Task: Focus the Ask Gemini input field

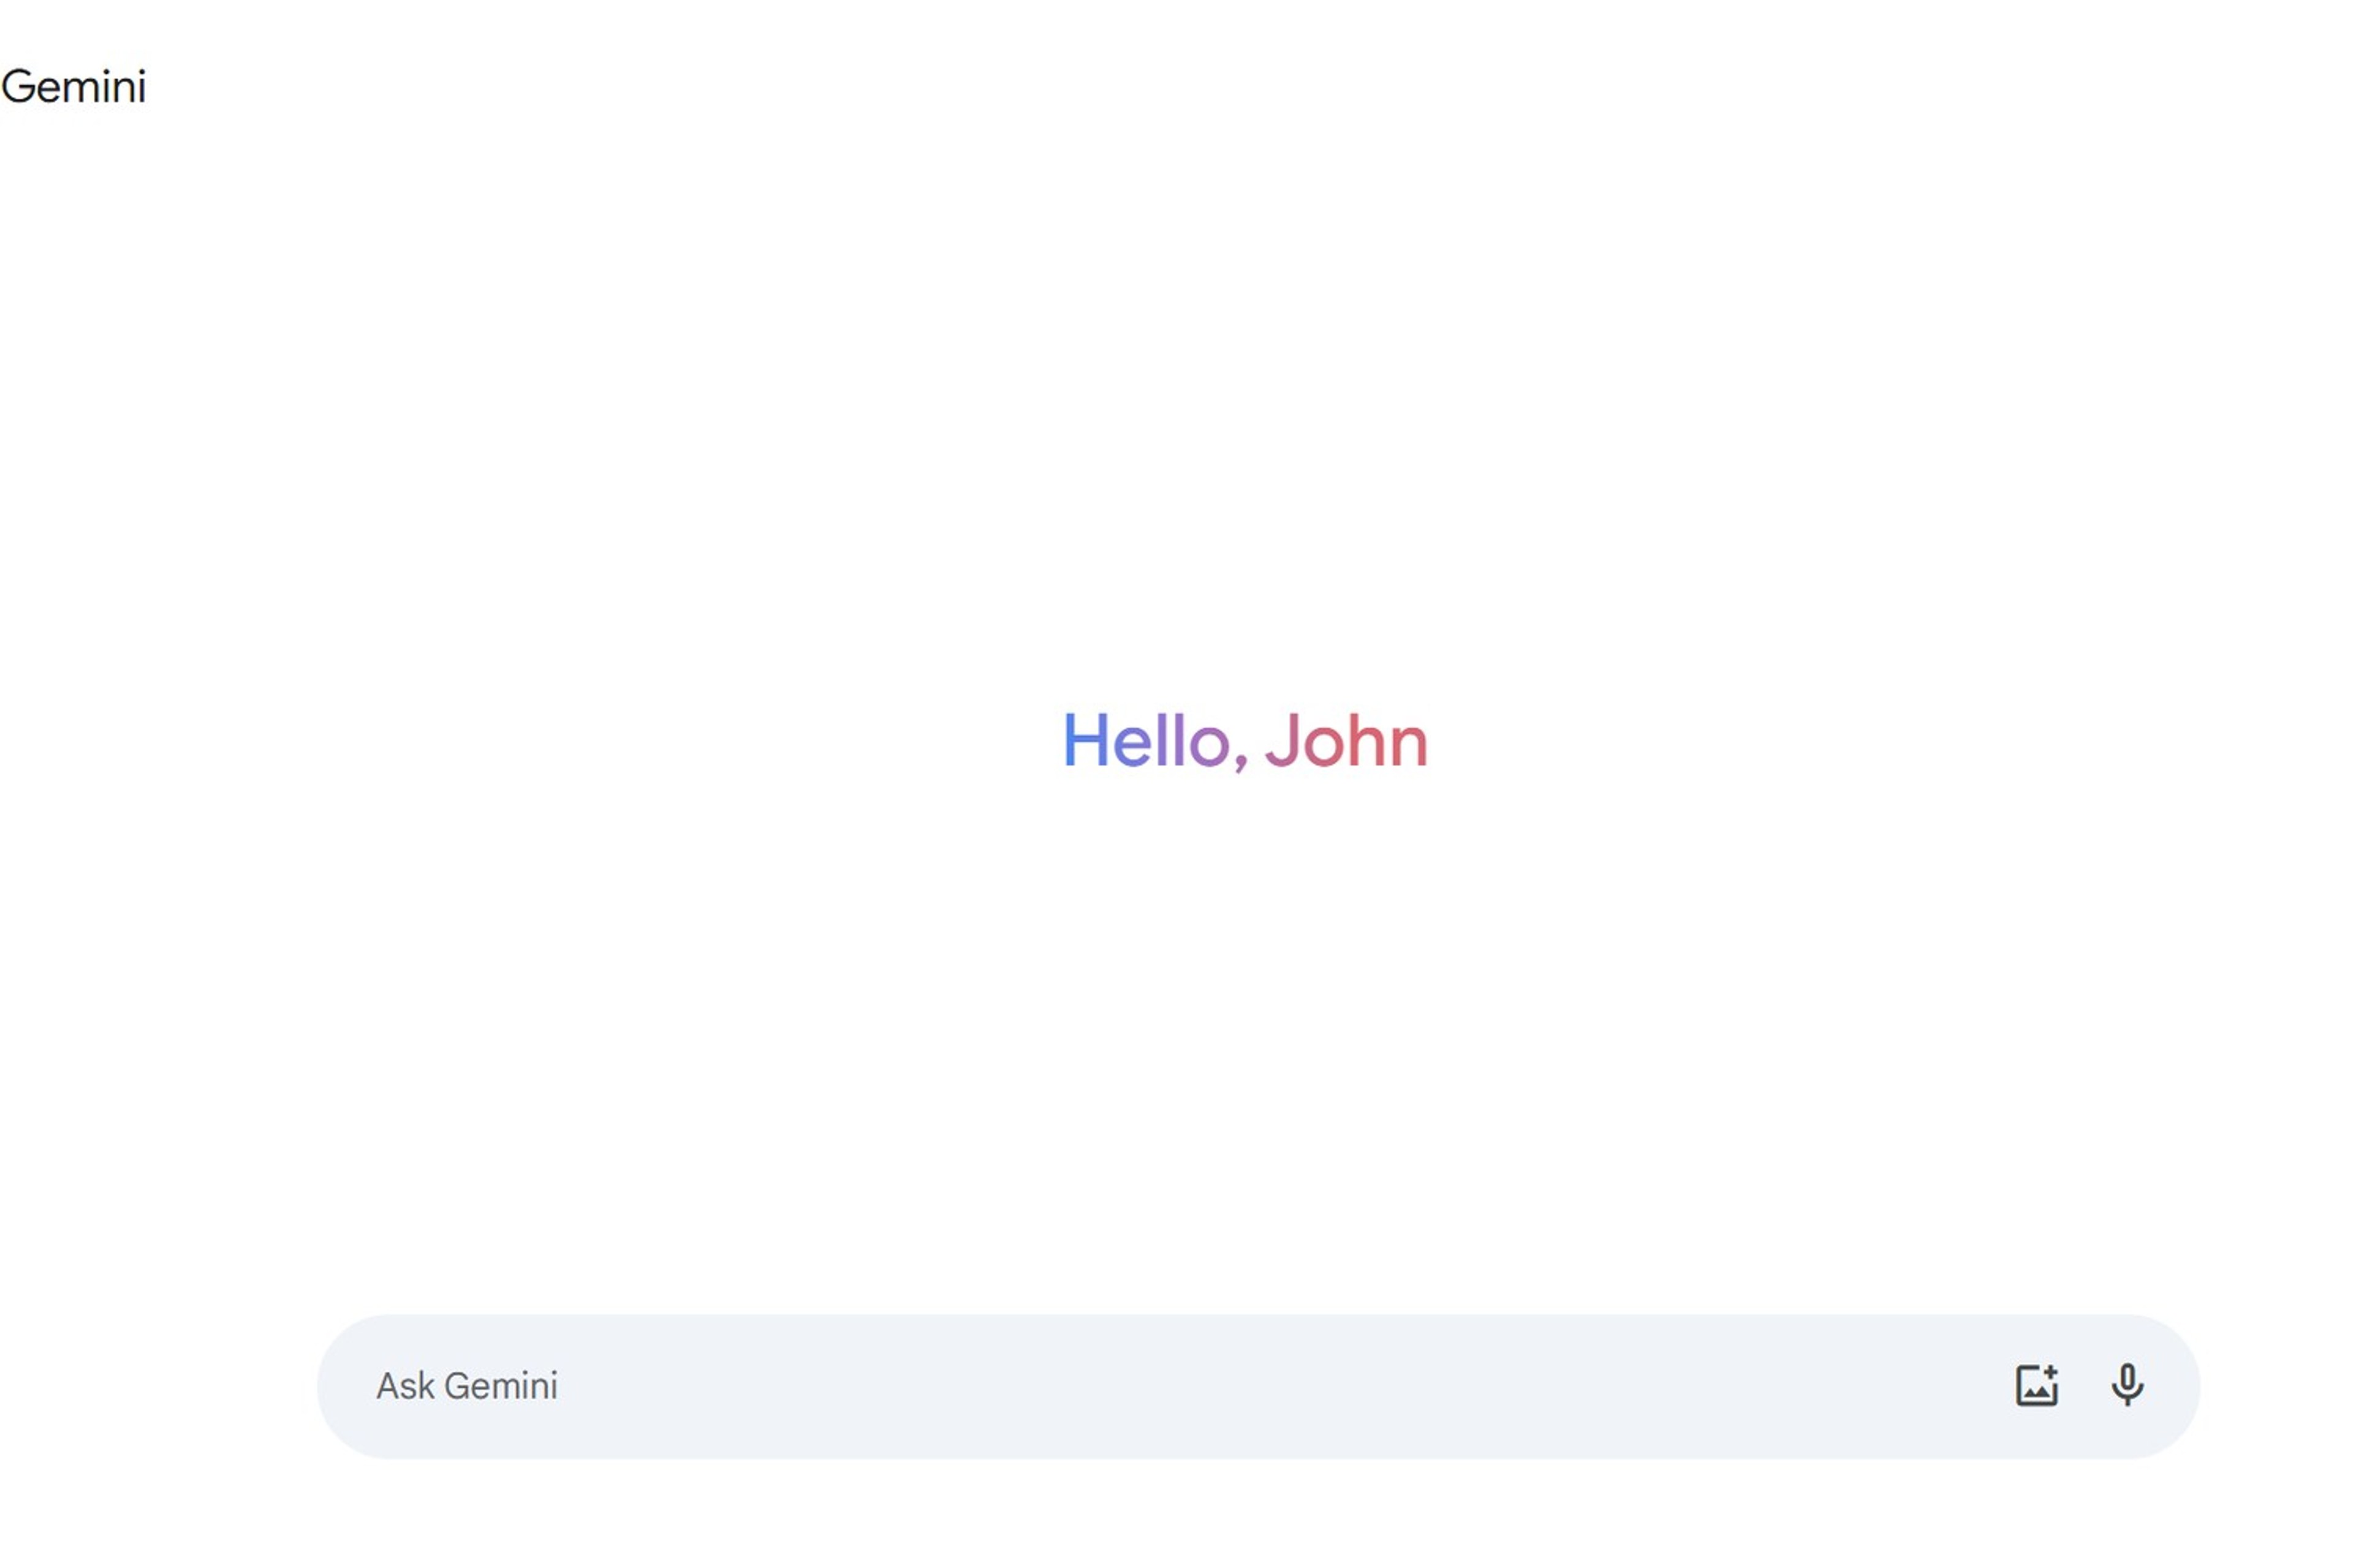Action: (1257, 1386)
